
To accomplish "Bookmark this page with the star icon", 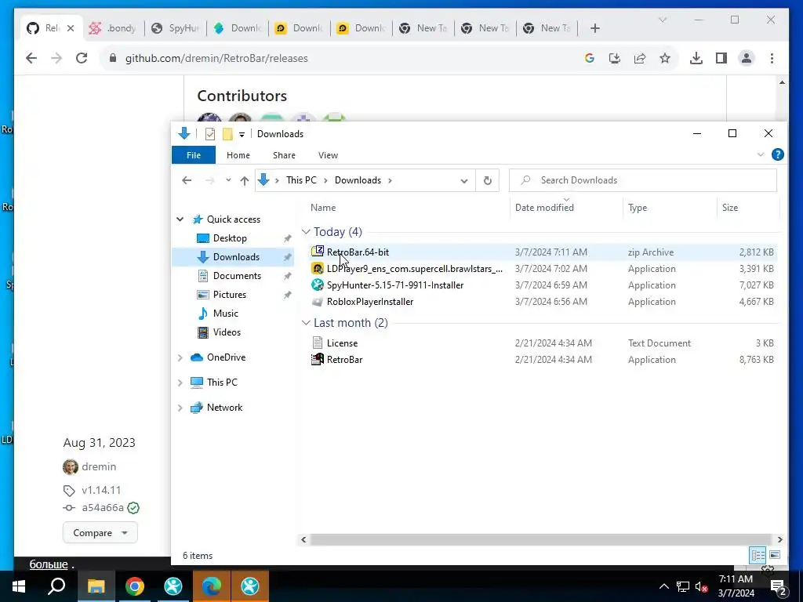I will 665,58.
